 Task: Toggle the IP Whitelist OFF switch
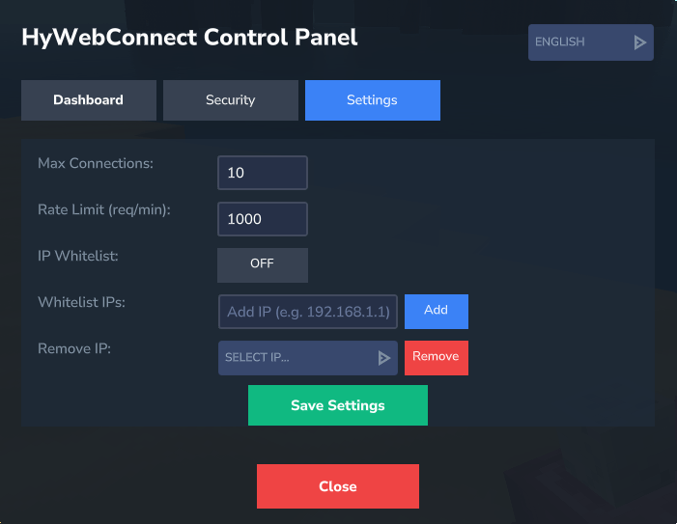[x=263, y=264]
